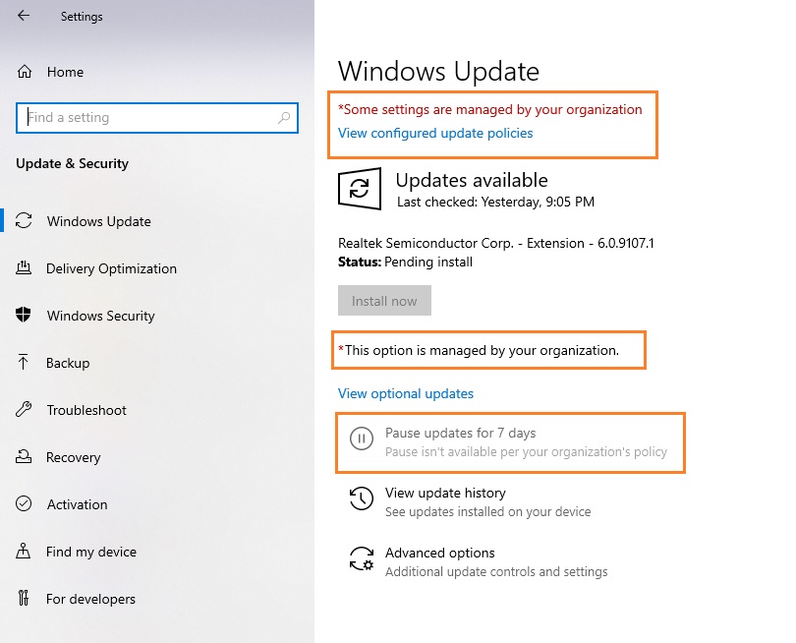Screen dimensions: 796x643
Task: Click the Install now button
Action: pos(384,301)
